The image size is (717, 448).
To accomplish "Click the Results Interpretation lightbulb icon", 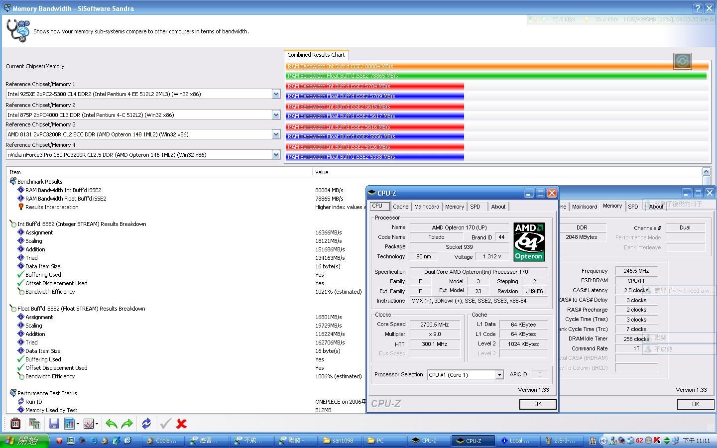I will point(21,207).
